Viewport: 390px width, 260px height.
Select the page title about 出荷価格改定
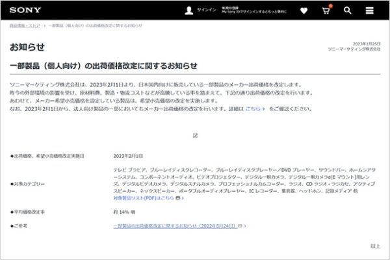103,66
